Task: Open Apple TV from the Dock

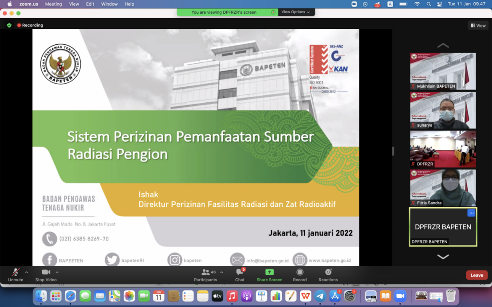Action: [x=217, y=296]
